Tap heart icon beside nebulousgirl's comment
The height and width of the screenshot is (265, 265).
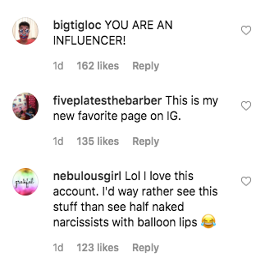click(246, 181)
